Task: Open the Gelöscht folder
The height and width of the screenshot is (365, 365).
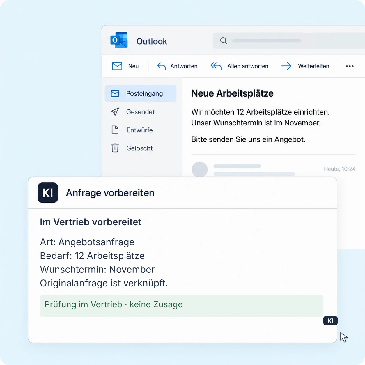Action: click(x=139, y=148)
